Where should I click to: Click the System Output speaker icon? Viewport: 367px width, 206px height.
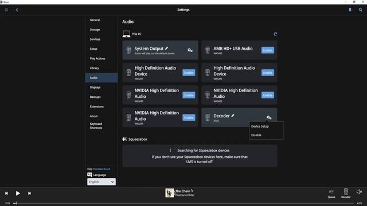pos(128,50)
